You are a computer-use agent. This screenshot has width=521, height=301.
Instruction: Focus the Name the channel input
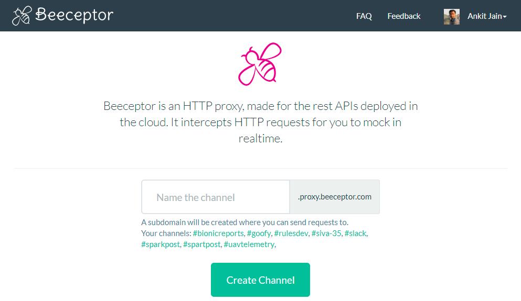coord(216,197)
